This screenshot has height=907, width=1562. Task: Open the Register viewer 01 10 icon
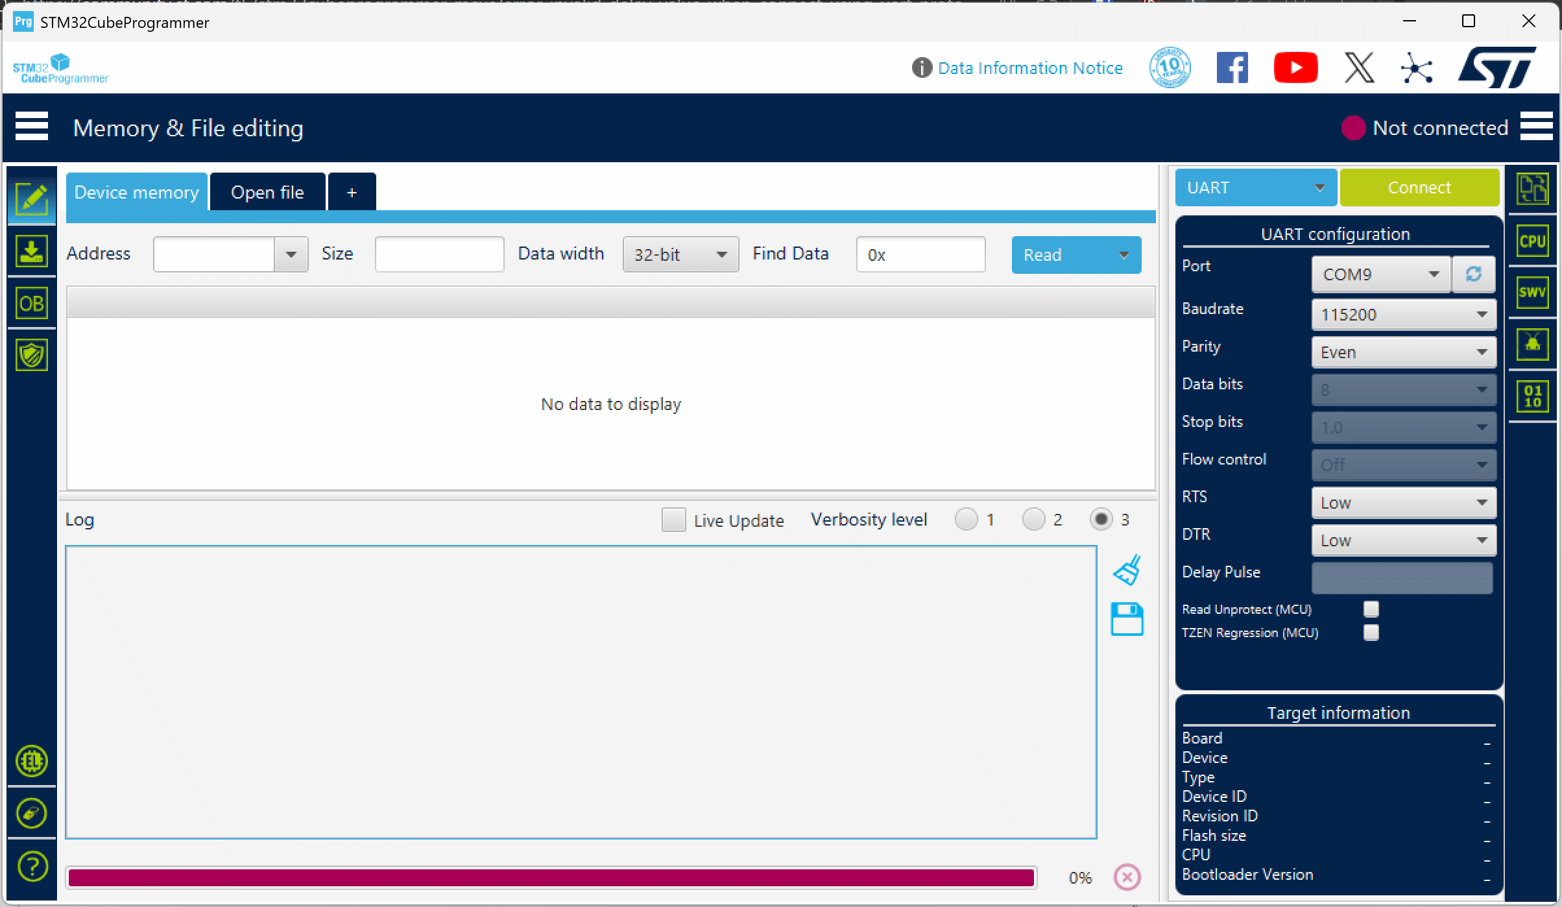tap(1533, 396)
